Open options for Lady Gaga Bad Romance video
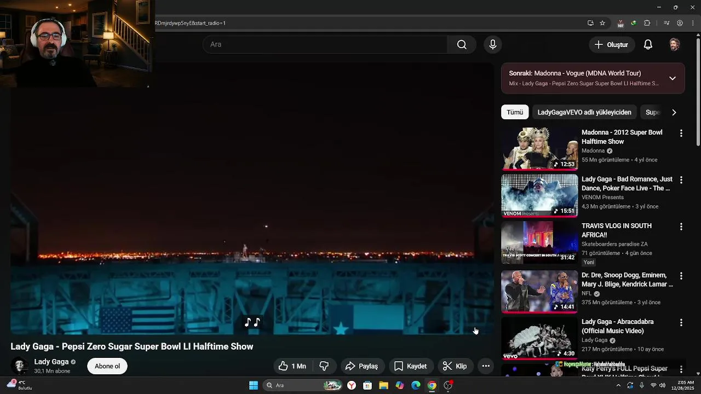Viewport: 701px width, 394px height. [x=681, y=179]
